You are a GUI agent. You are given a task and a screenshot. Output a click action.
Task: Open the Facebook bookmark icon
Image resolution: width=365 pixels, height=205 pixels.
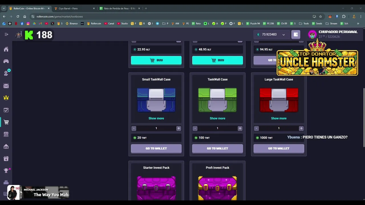(22, 24)
